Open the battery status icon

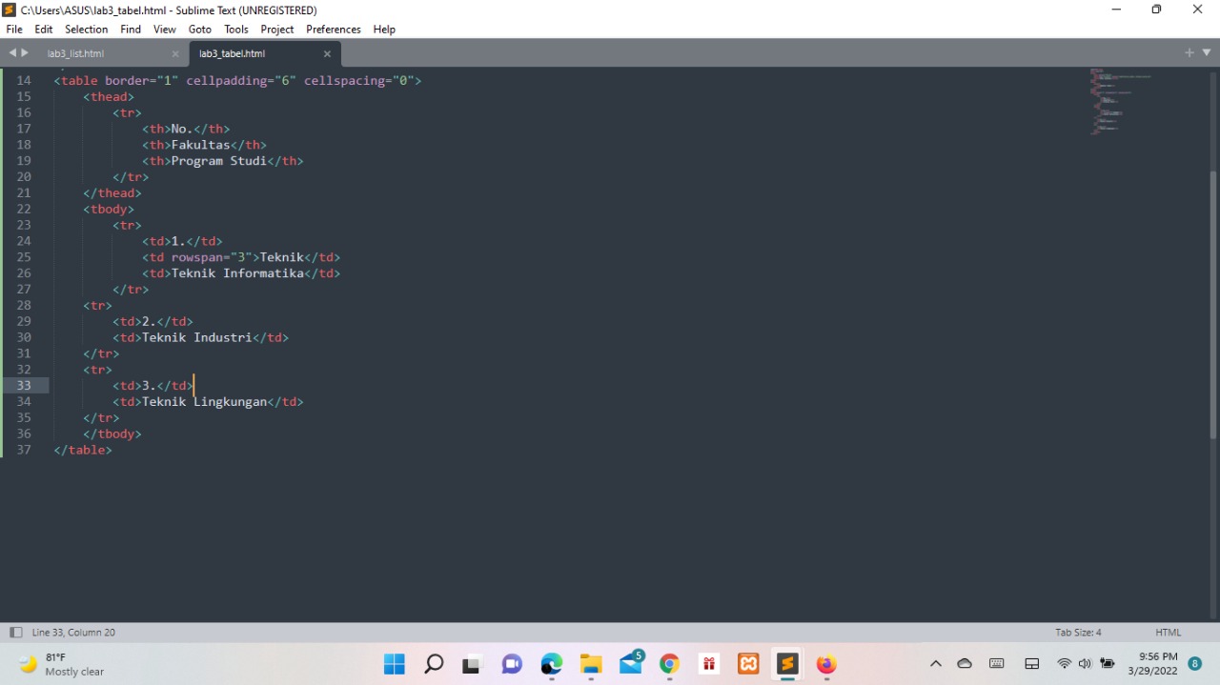click(1107, 664)
